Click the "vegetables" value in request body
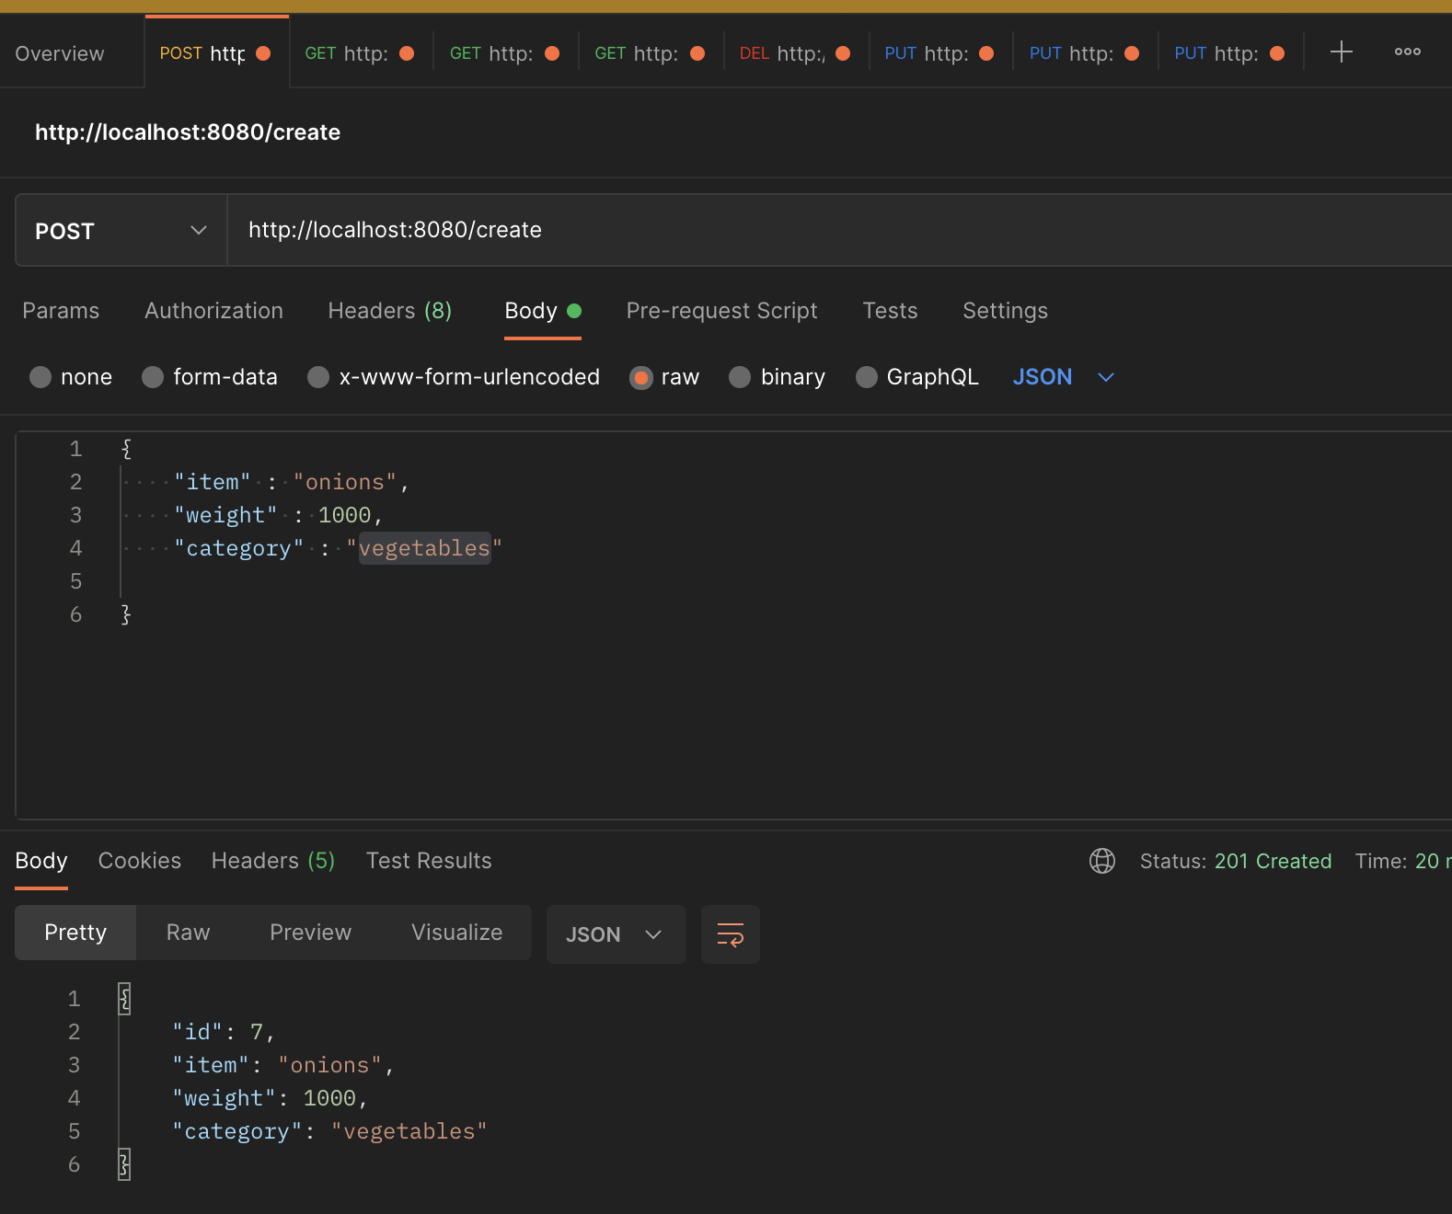Screen dimensions: 1452x1214 coord(424,548)
